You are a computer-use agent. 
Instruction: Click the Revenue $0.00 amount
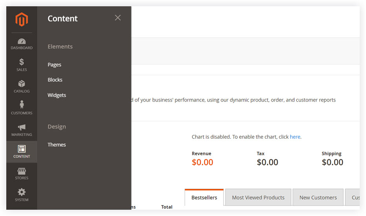tap(202, 162)
